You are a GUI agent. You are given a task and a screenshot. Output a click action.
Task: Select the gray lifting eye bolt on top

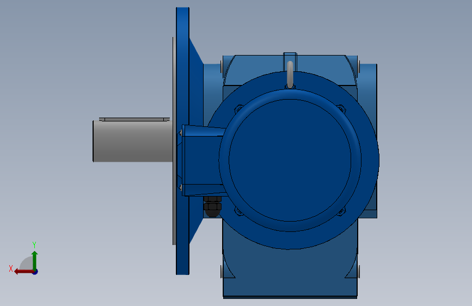click(290, 75)
